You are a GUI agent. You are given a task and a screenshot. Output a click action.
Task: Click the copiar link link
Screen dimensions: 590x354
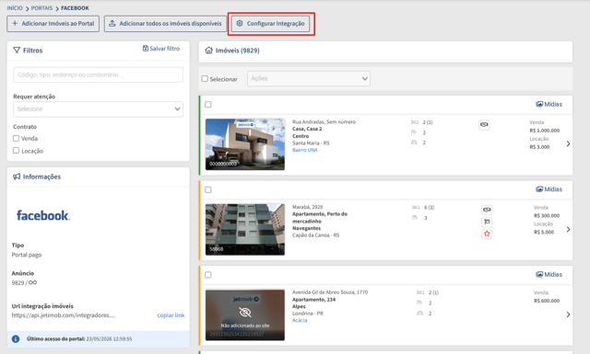[x=171, y=315]
